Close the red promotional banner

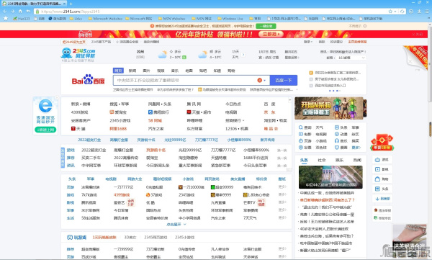[x=417, y=34]
